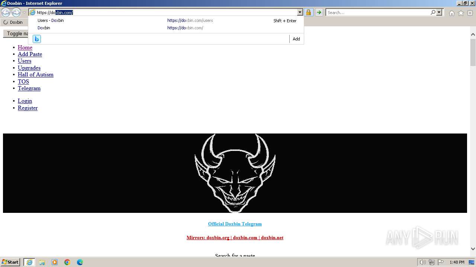Image resolution: width=476 pixels, height=267 pixels.
Task: Click the page scrollbar down arrow
Action: tap(473, 249)
